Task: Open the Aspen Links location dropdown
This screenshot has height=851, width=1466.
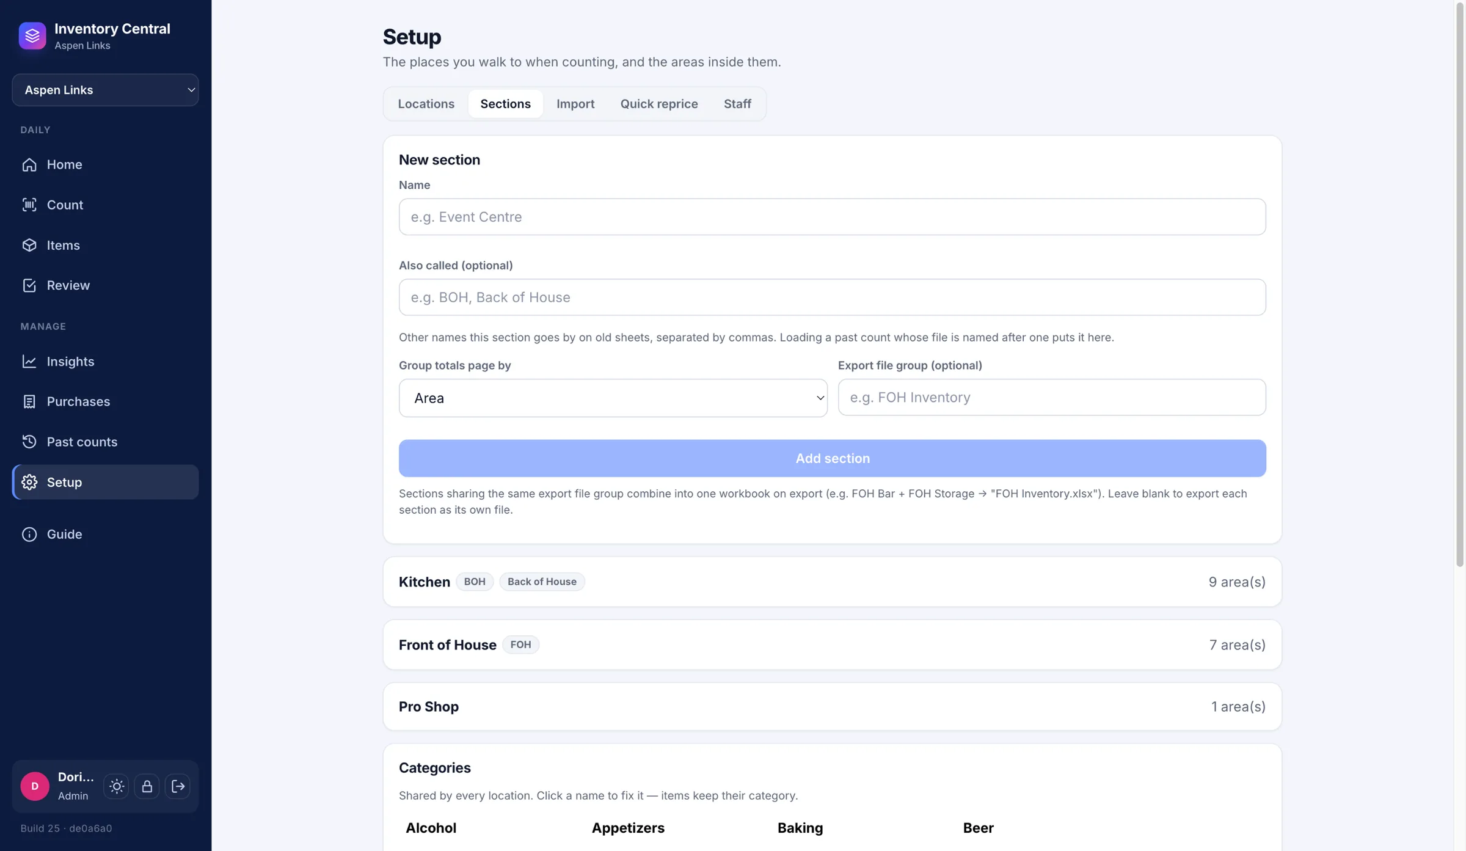Action: tap(105, 90)
